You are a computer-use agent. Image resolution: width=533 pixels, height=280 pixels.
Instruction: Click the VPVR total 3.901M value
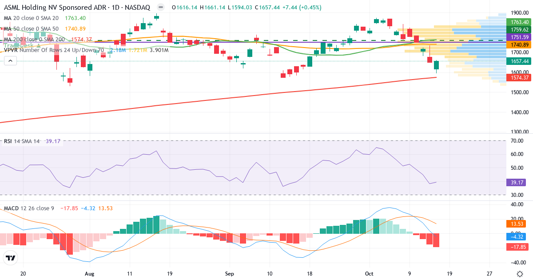(159, 50)
